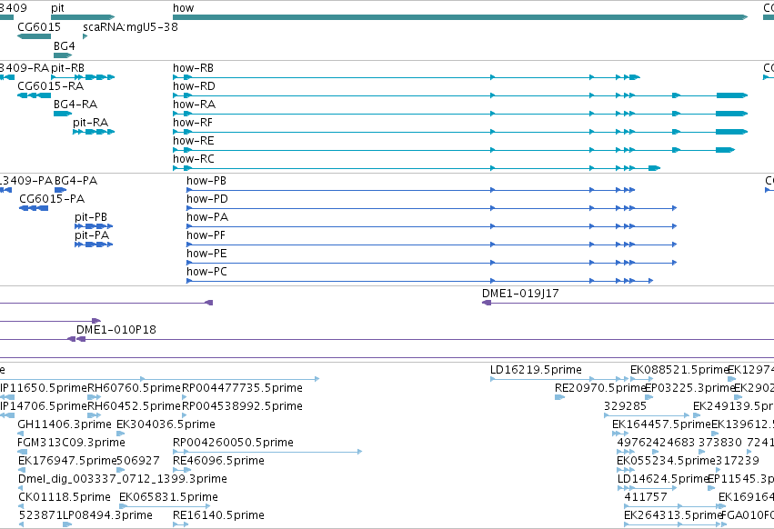774x529 pixels.
Task: Click the 49762424683 EST label
Action: tap(656, 443)
